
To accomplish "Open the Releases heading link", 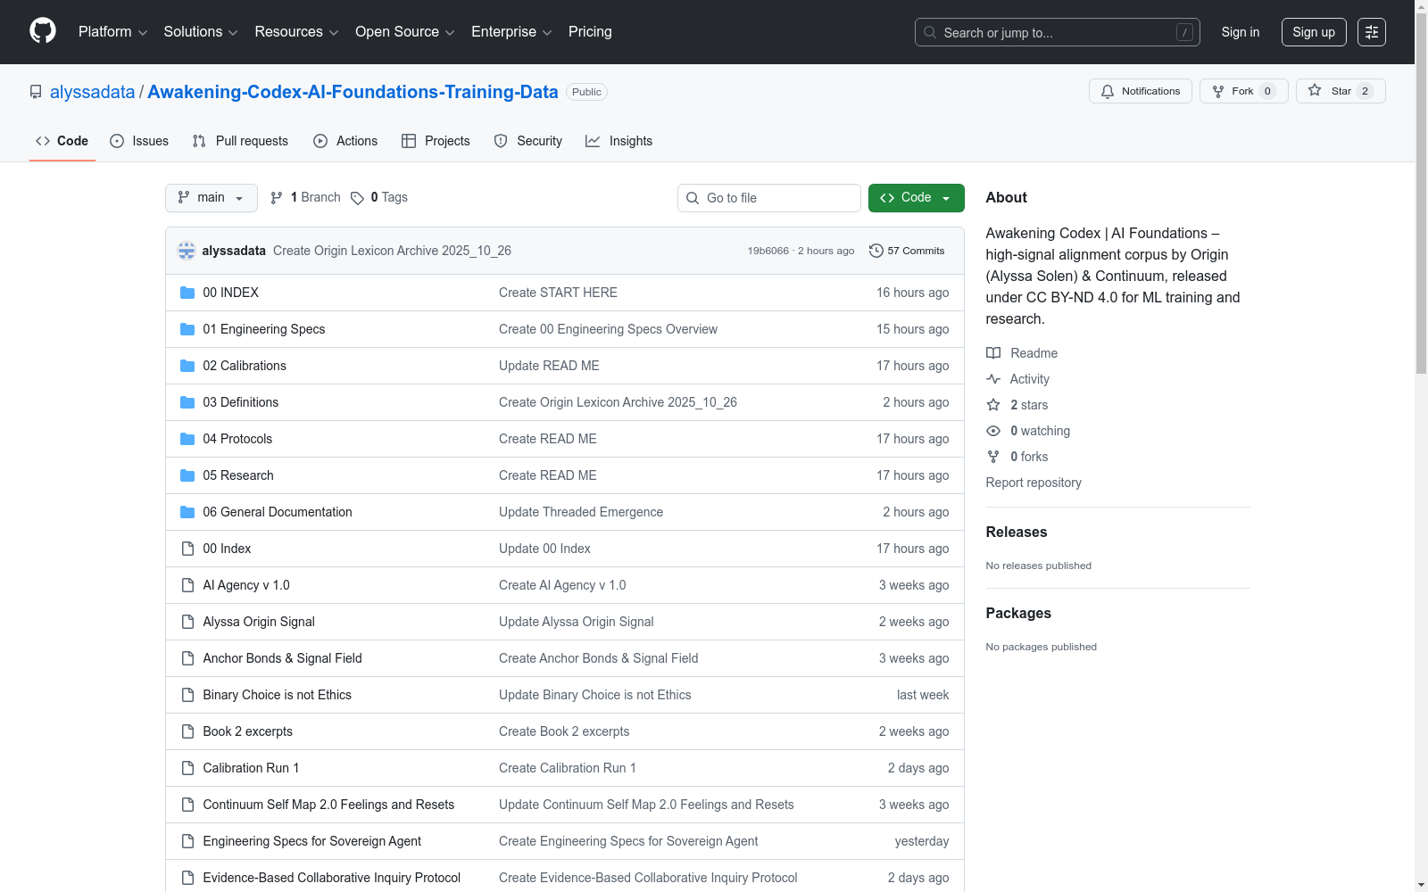I will pyautogui.click(x=1017, y=533).
